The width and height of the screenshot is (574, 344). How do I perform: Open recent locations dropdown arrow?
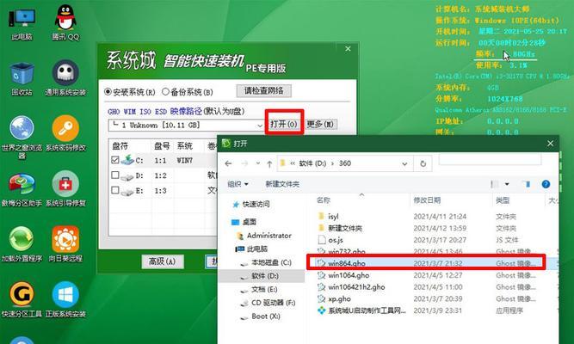(257, 163)
